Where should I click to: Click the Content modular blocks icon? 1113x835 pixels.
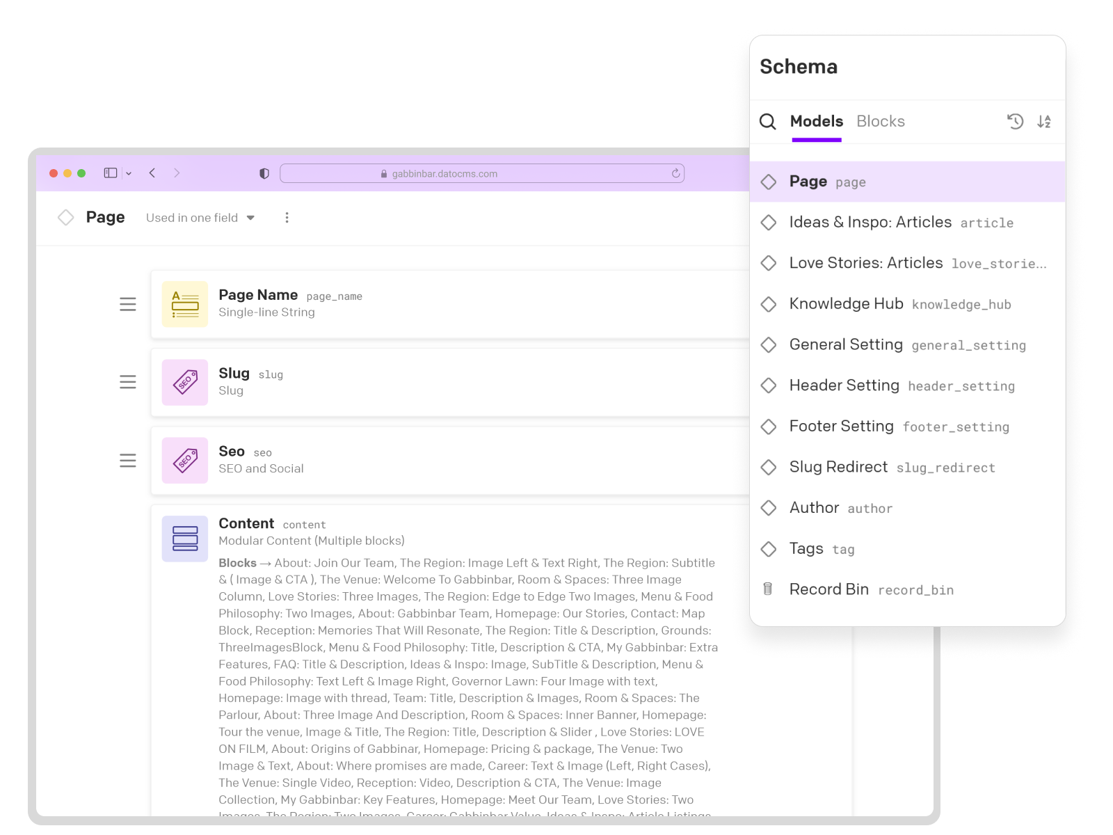pos(185,539)
